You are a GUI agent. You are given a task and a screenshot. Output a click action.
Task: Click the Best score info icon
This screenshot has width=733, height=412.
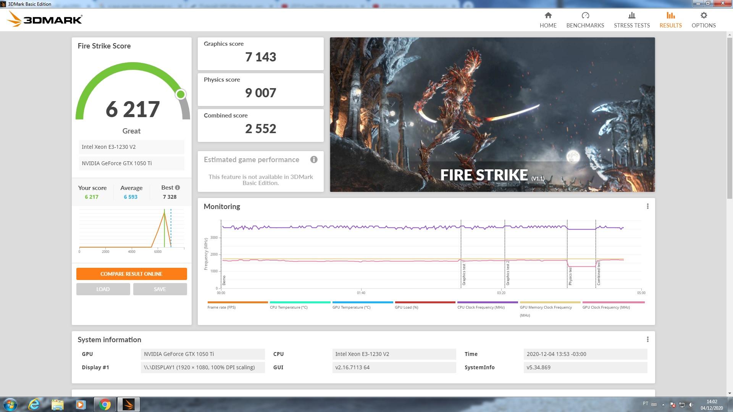178,188
